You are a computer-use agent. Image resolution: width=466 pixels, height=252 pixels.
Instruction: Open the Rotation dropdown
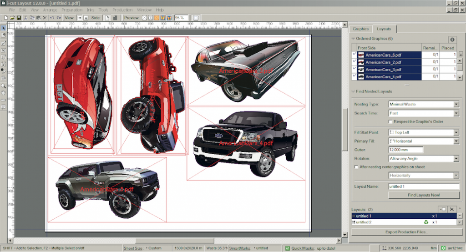click(456, 159)
